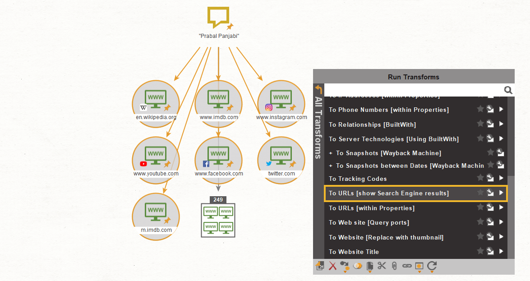Select To Website Title entry
Image resolution: width=530 pixels, height=281 pixels.
[x=416, y=252]
